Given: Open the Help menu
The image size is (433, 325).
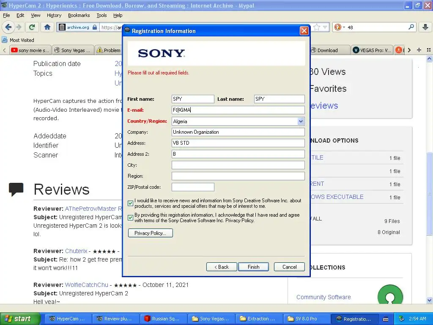Looking at the screenshot, I should pyautogui.click(x=118, y=15).
